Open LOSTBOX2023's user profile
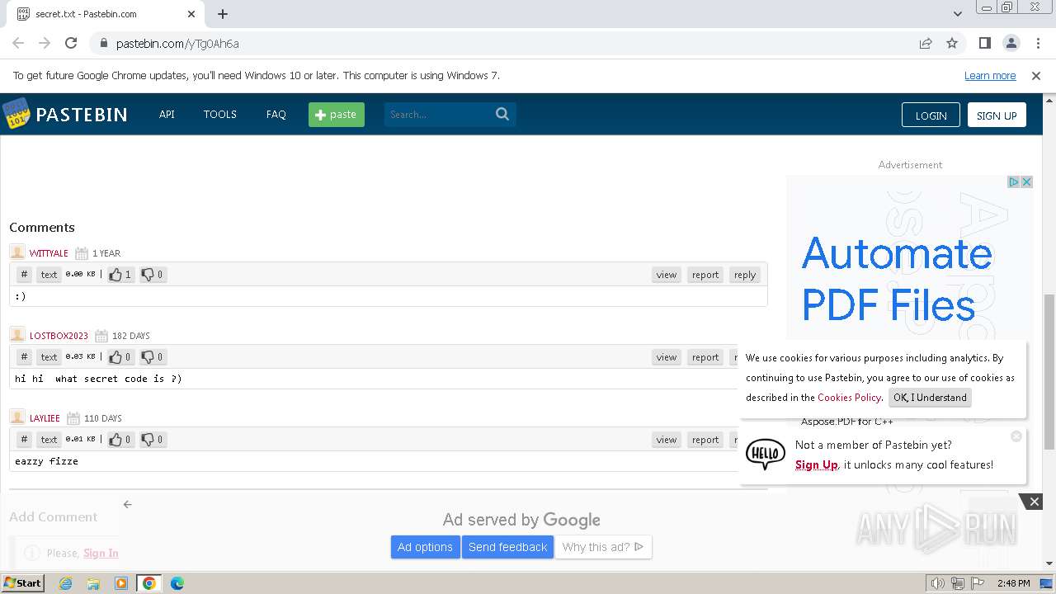This screenshot has height=594, width=1056. click(59, 336)
